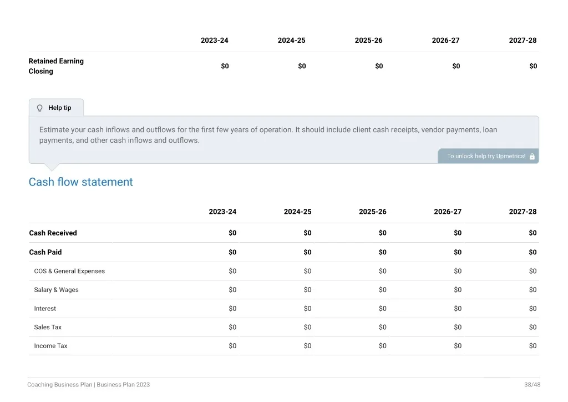Click the lock icon on unlock banner
Screen dimensions: 568x402
532,156
